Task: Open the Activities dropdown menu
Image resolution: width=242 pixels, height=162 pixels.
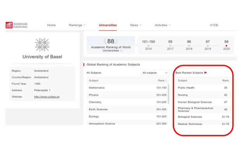Action: point(163,25)
